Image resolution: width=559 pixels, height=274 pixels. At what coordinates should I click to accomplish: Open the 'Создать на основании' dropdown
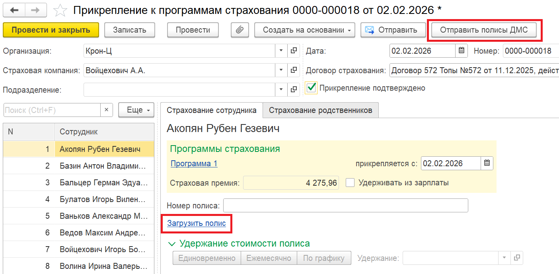304,30
